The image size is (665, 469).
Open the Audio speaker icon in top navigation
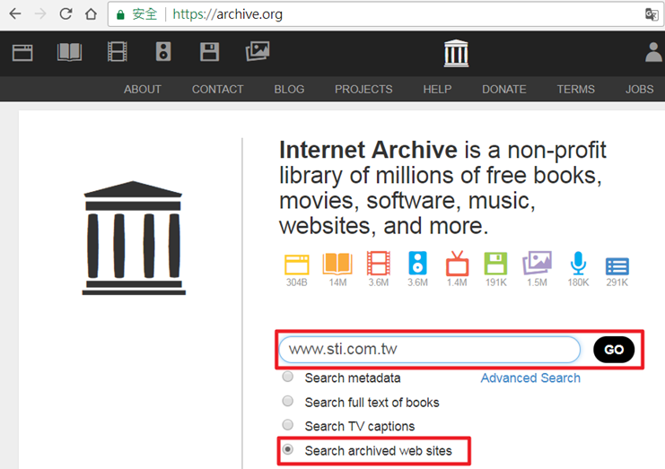pyautogui.click(x=163, y=52)
